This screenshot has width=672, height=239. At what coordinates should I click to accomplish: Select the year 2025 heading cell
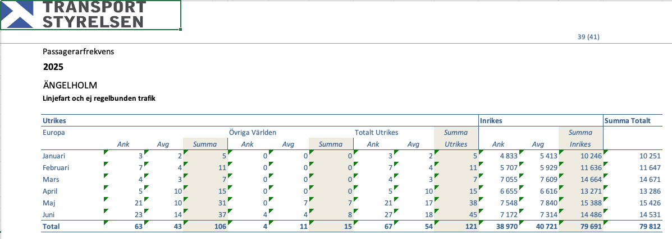(53, 67)
